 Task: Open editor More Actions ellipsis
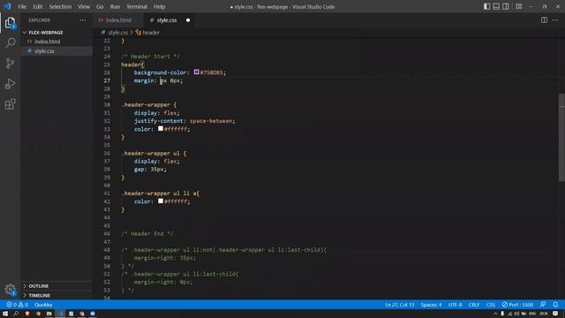pyautogui.click(x=555, y=20)
